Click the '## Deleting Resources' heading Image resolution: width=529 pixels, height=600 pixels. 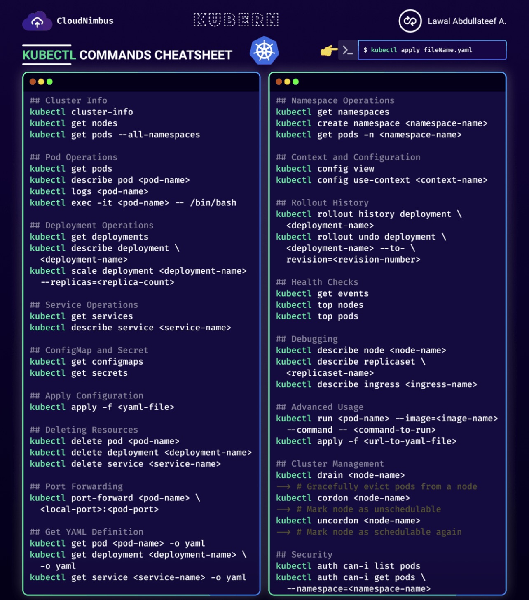84,430
